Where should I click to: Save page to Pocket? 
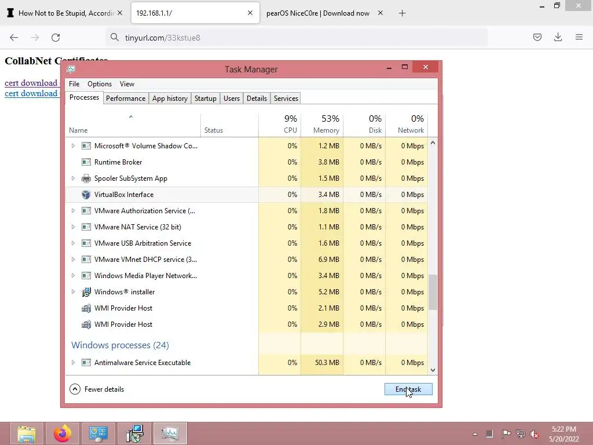click(x=537, y=37)
